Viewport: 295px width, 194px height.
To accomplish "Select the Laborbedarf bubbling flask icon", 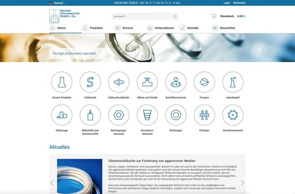I will click(x=233, y=82).
